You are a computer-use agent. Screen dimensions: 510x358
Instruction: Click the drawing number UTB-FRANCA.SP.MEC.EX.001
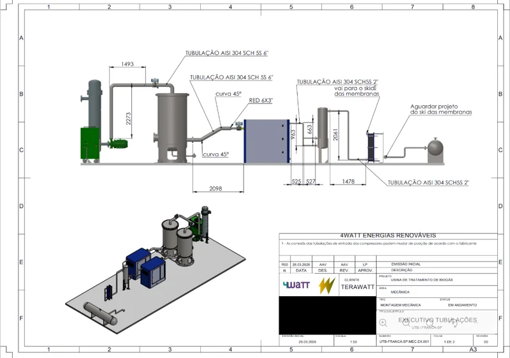404,342
